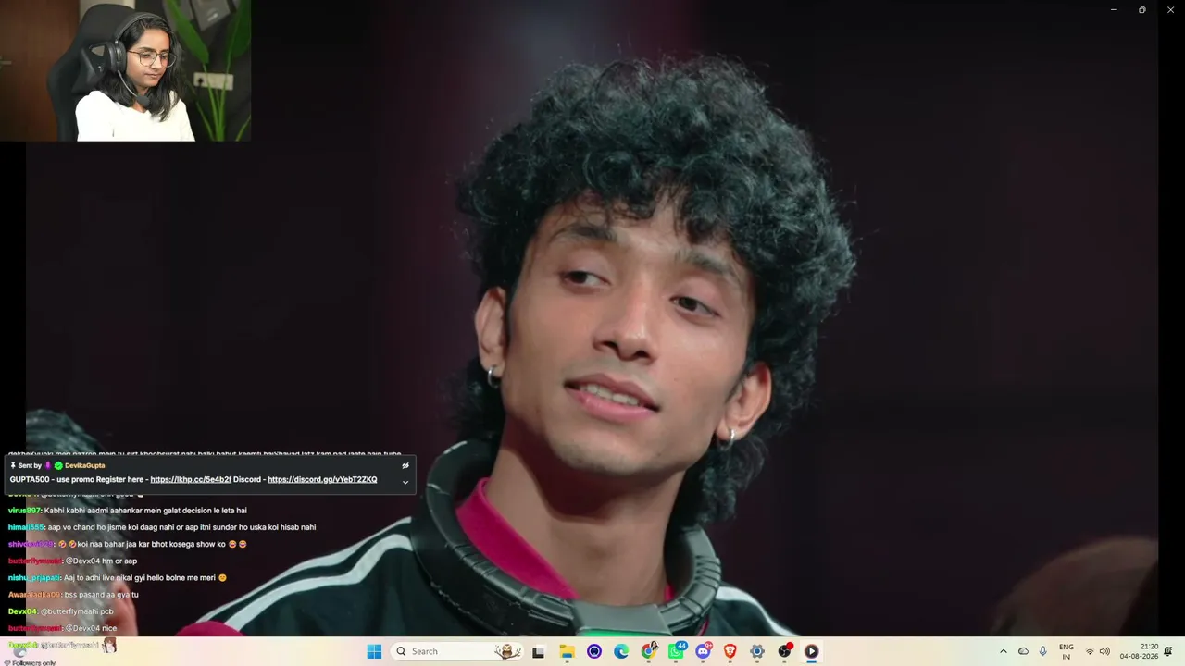Open Task View from the taskbar
The width and height of the screenshot is (1185, 666).
coord(539,651)
